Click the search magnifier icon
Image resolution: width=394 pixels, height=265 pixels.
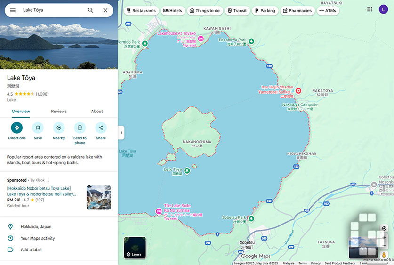(90, 10)
